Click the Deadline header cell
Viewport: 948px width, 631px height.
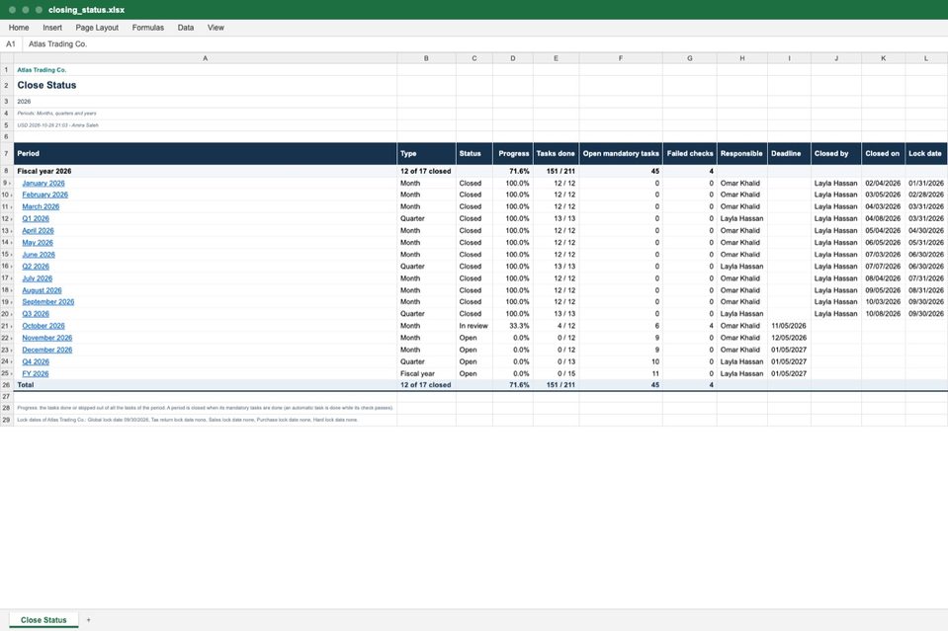[789, 153]
